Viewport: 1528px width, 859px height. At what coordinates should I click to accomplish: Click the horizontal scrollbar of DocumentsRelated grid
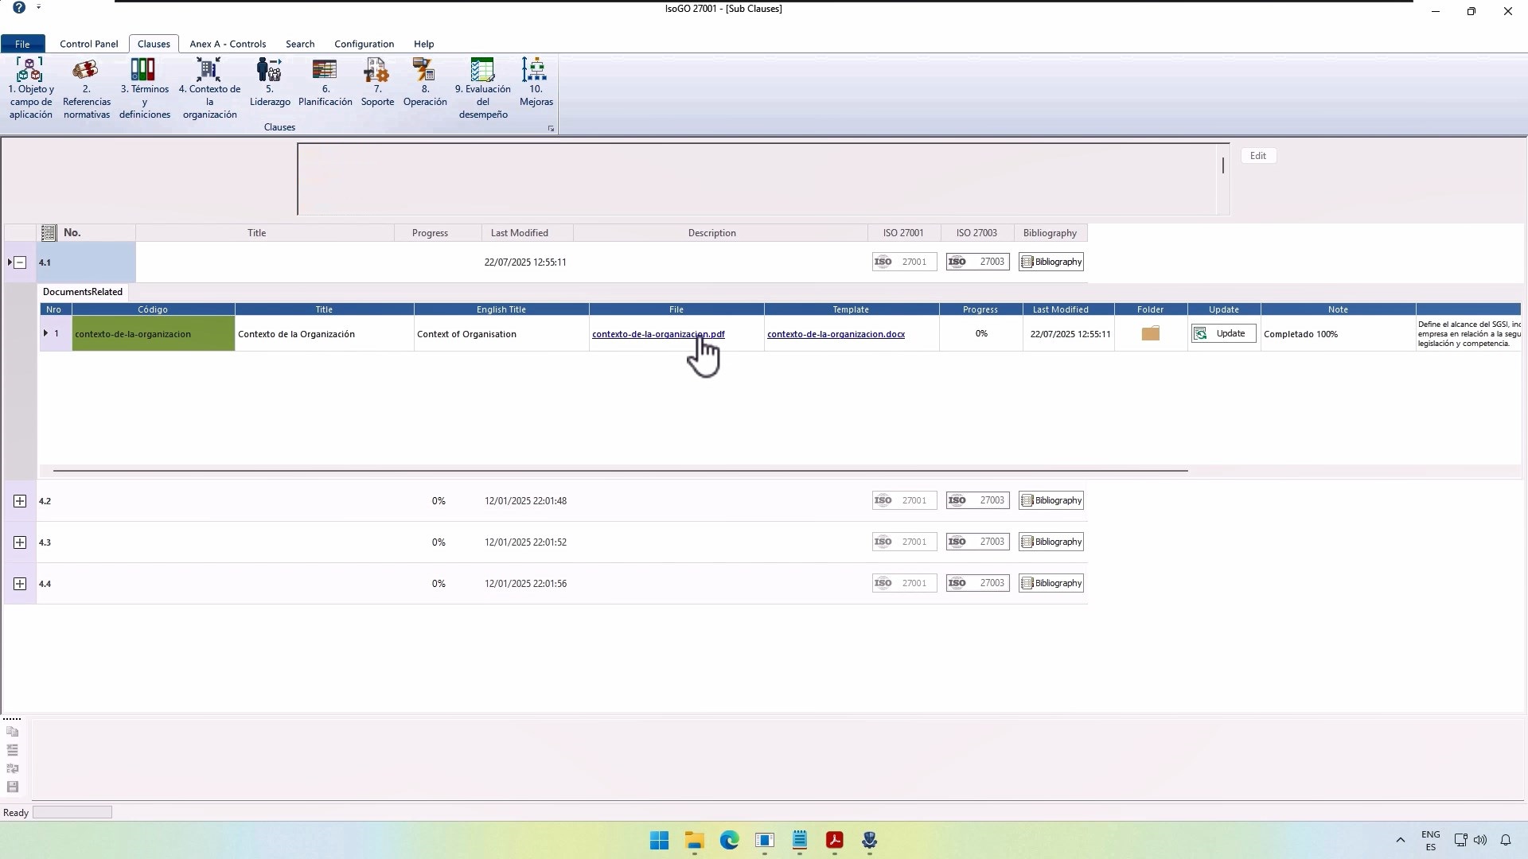pos(621,471)
